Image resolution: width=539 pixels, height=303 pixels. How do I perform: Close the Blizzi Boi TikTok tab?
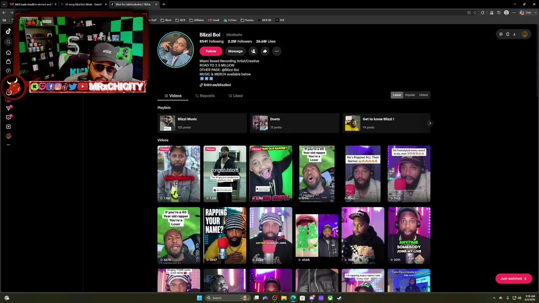coord(156,4)
